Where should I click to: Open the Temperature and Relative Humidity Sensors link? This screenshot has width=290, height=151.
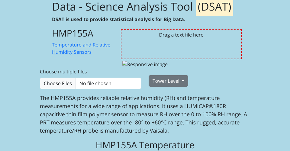(81, 48)
